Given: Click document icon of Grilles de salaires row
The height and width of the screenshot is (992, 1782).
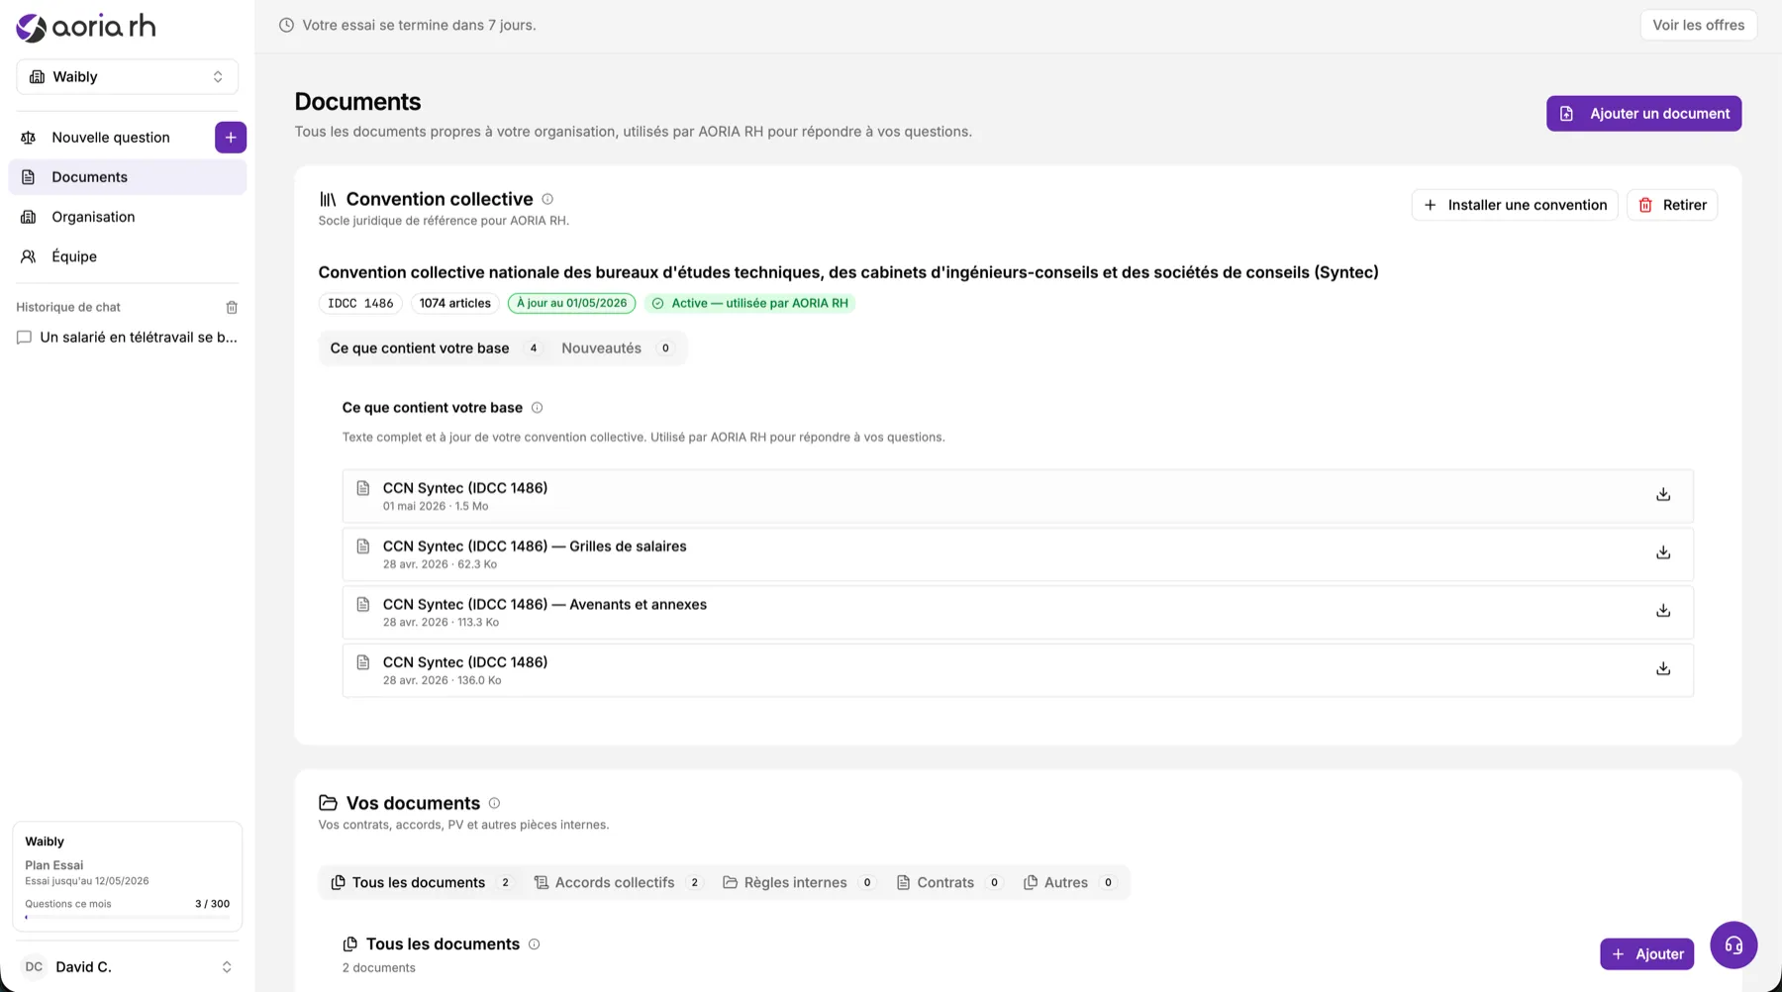Looking at the screenshot, I should coord(363,546).
